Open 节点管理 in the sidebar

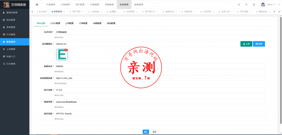click(x=15, y=34)
